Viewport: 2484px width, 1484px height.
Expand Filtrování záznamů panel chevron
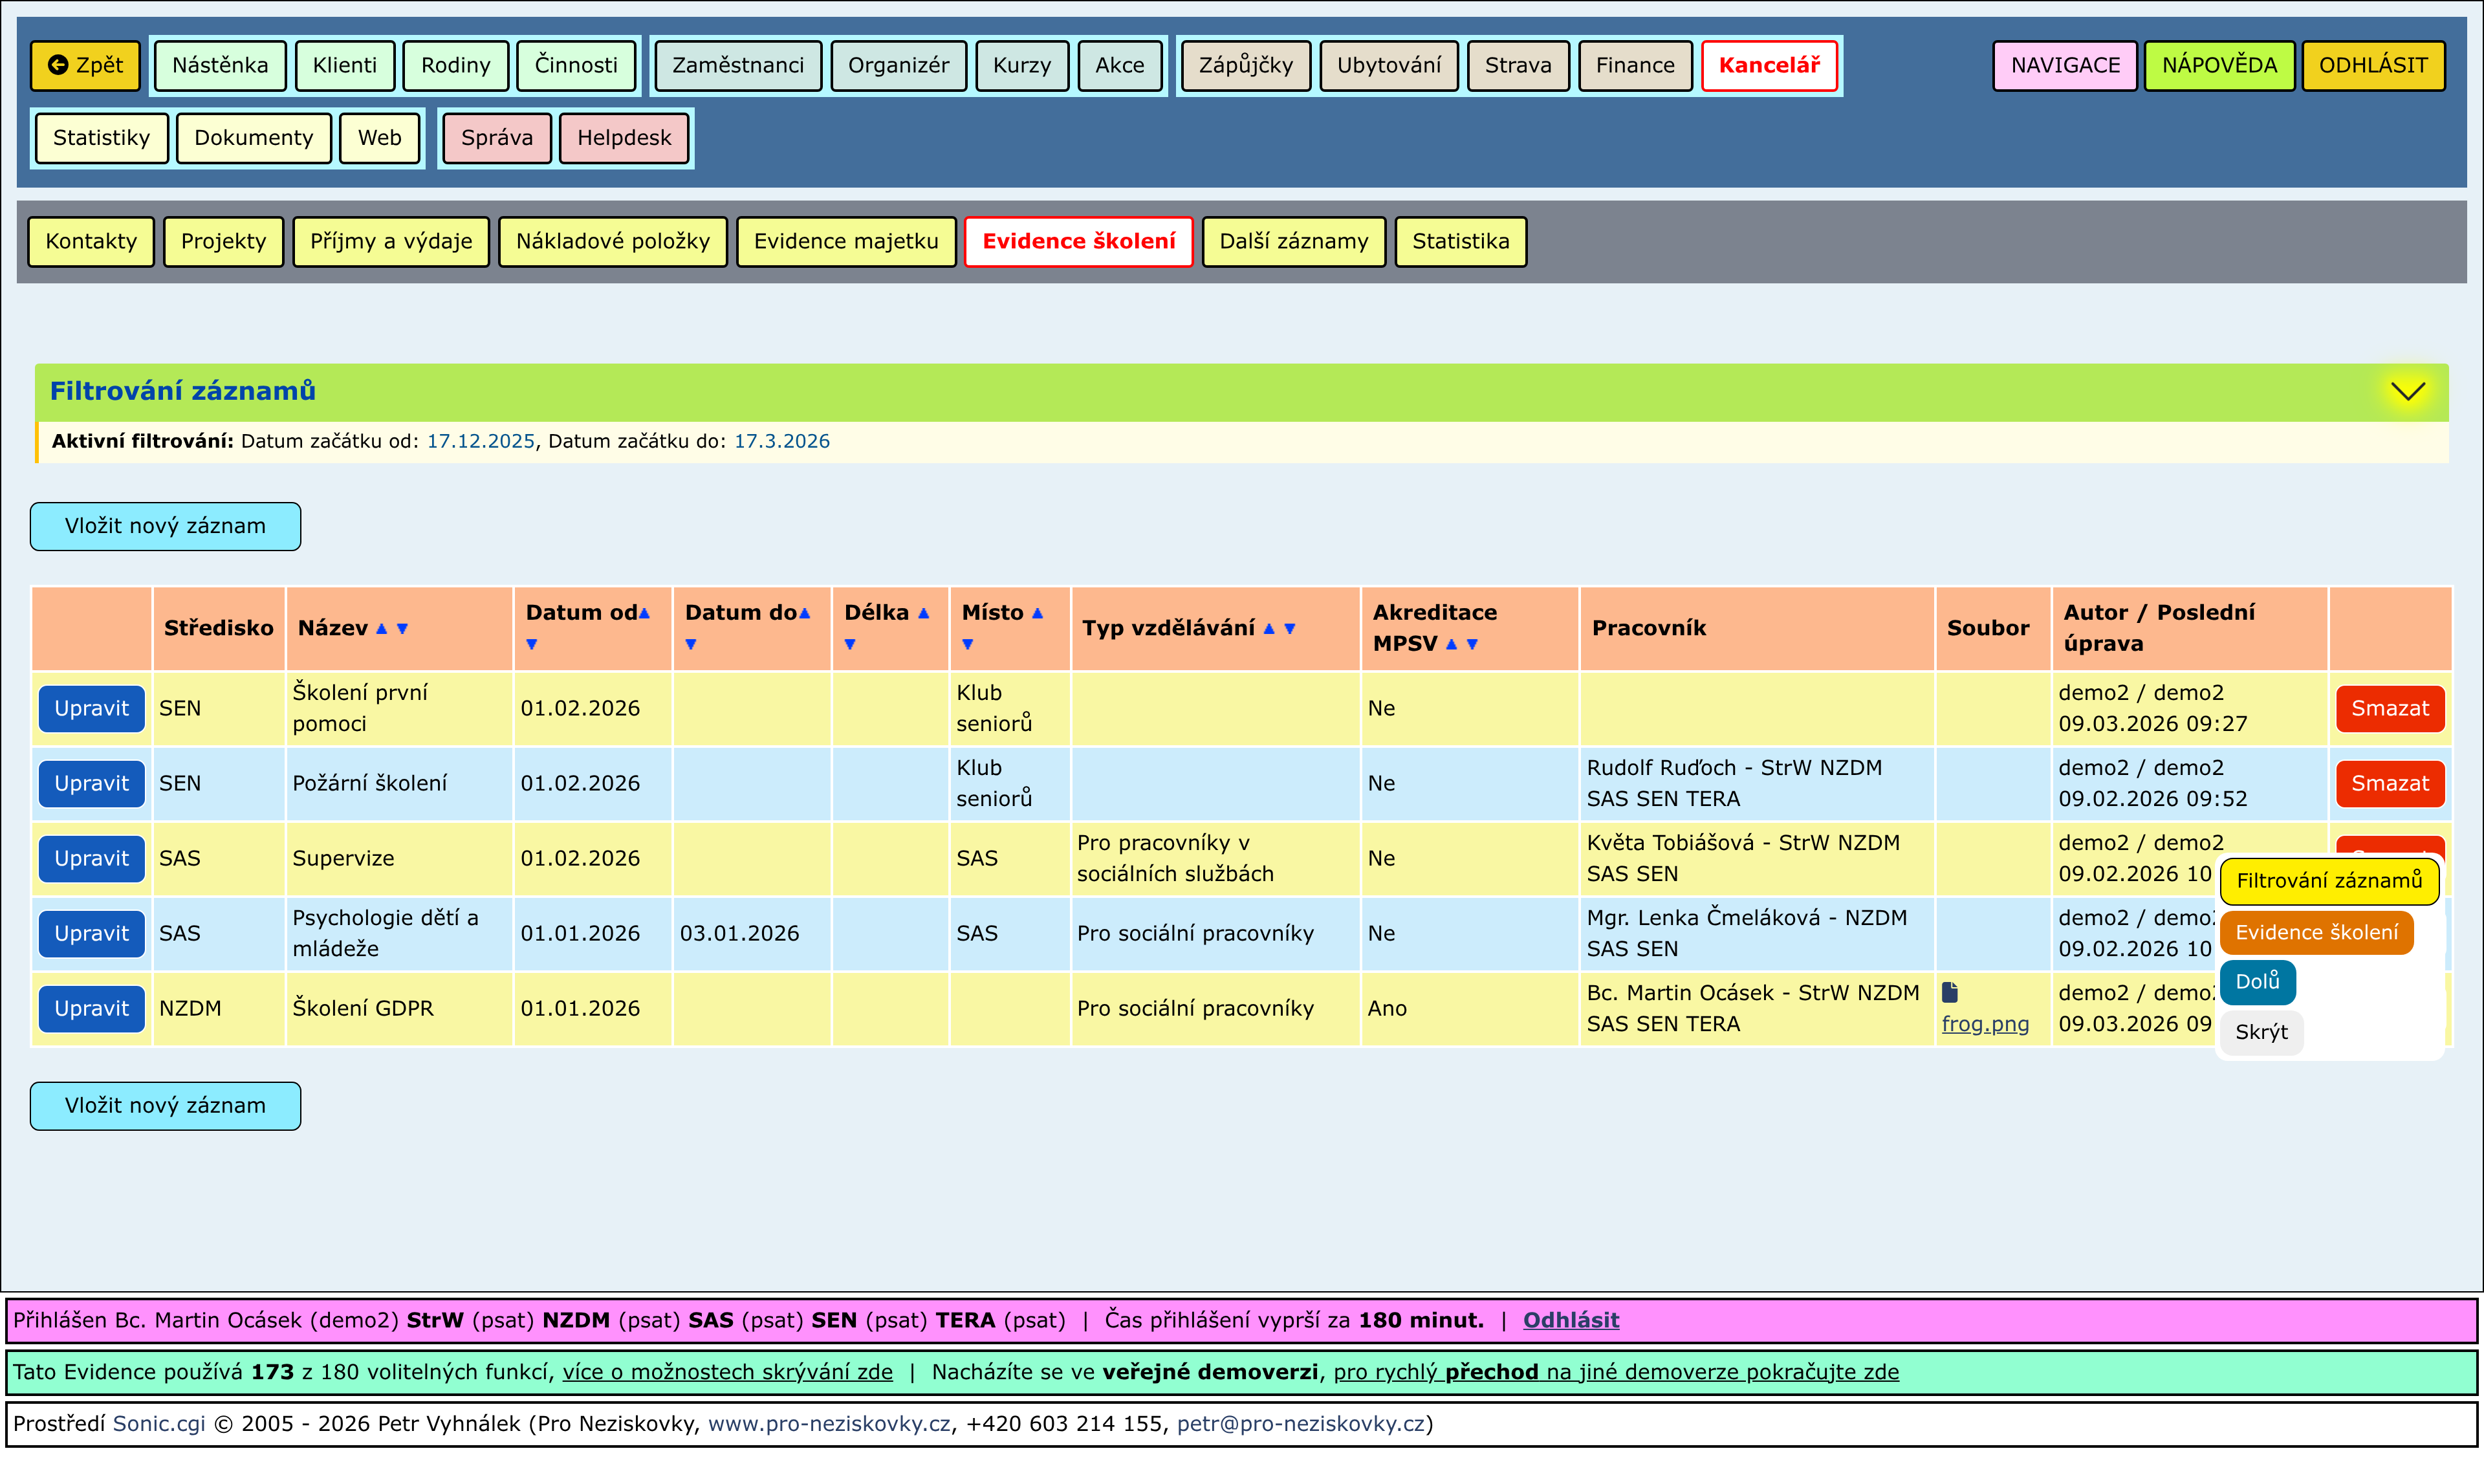pos(2408,391)
